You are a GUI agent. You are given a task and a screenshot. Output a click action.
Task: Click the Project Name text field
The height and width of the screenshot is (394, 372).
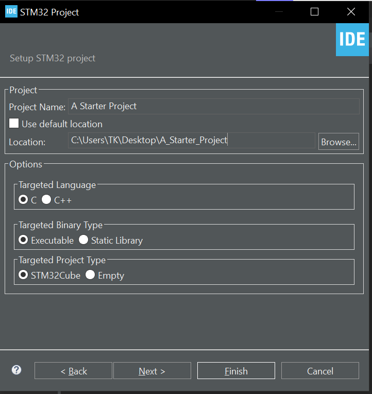click(x=213, y=106)
